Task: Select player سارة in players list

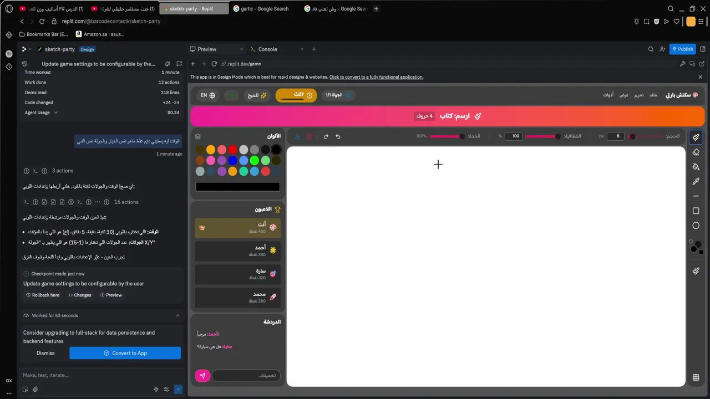Action: coord(238,274)
